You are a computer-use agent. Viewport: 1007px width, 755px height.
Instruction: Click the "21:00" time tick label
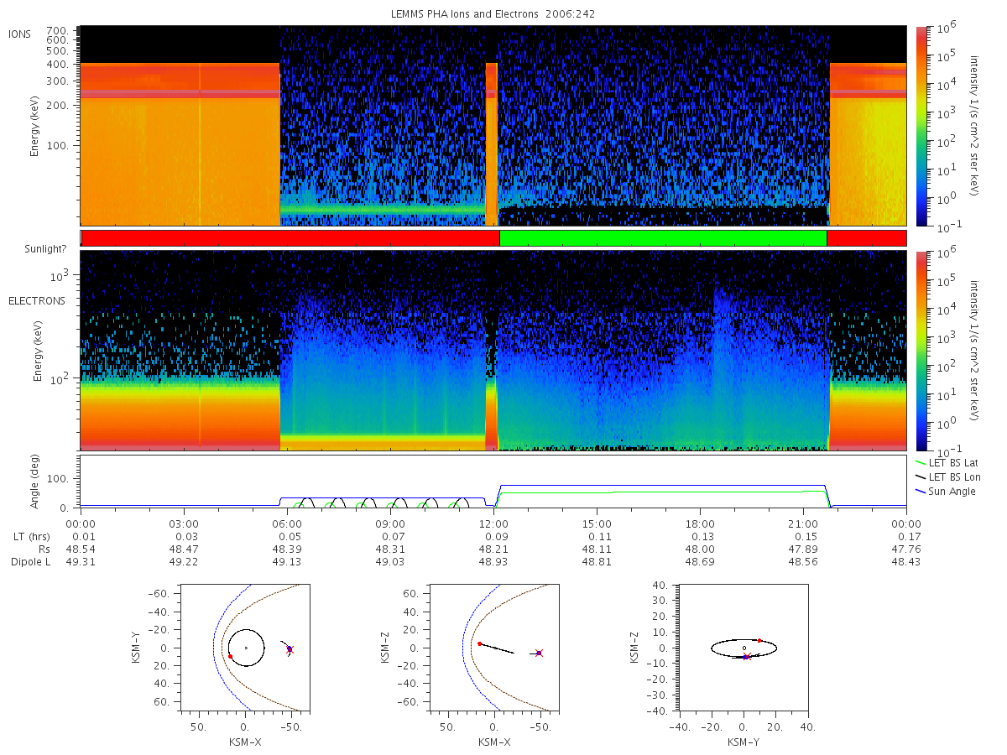click(803, 523)
